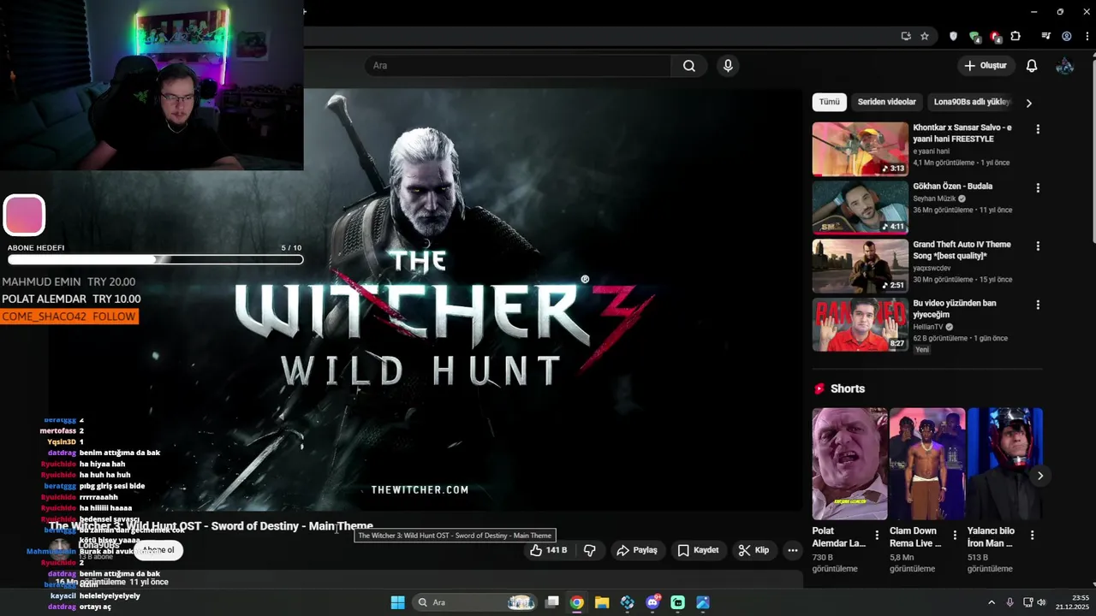Viewport: 1096px width, 616px height.
Task: Show next Shorts with the arrow button
Action: click(1040, 476)
